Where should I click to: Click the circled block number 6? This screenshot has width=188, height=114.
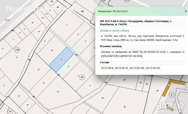click(172, 95)
